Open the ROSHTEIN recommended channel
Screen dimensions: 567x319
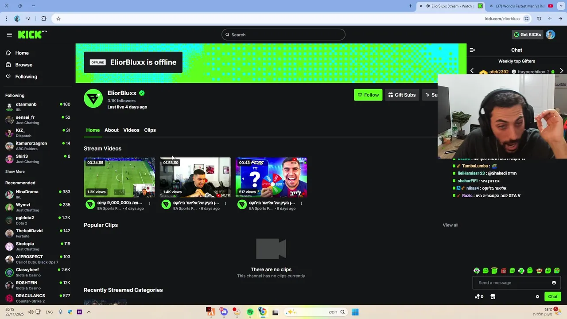38,285
